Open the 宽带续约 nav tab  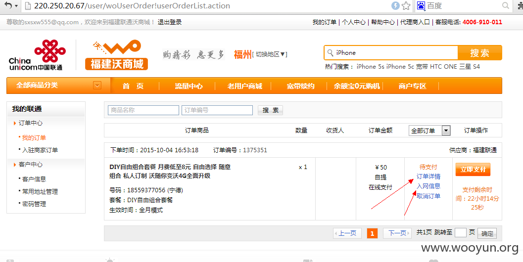coord(300,86)
